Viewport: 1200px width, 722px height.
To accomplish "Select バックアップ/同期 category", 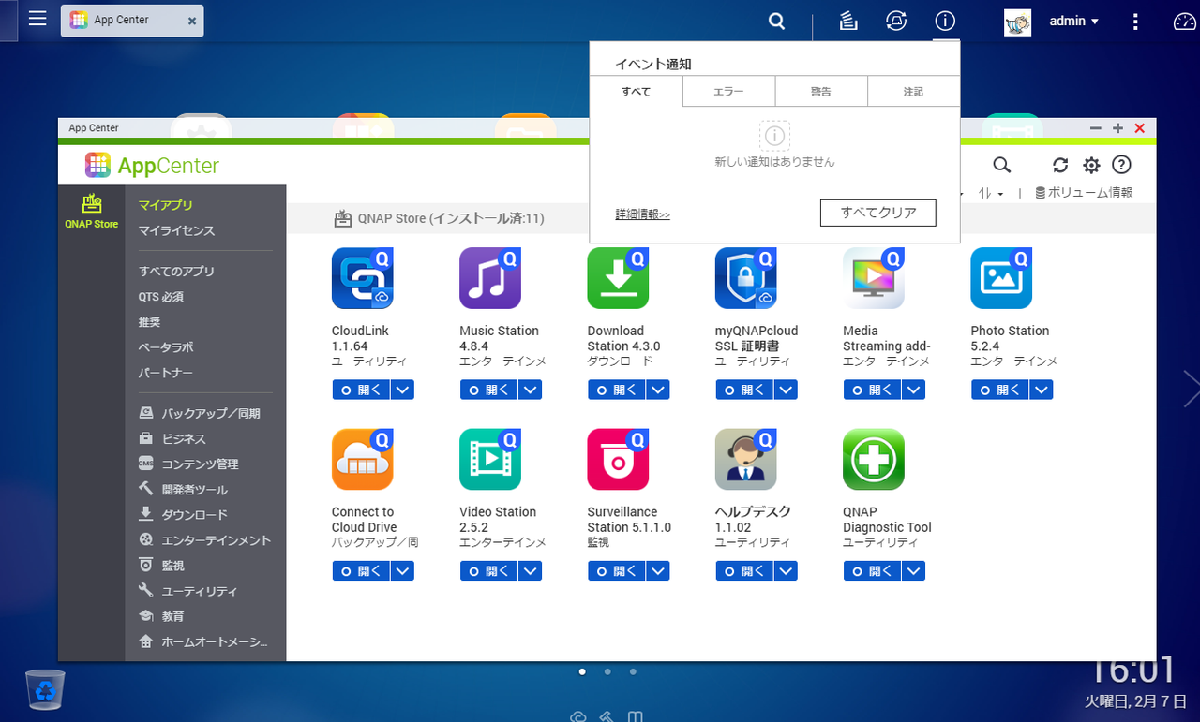I will [x=200, y=413].
